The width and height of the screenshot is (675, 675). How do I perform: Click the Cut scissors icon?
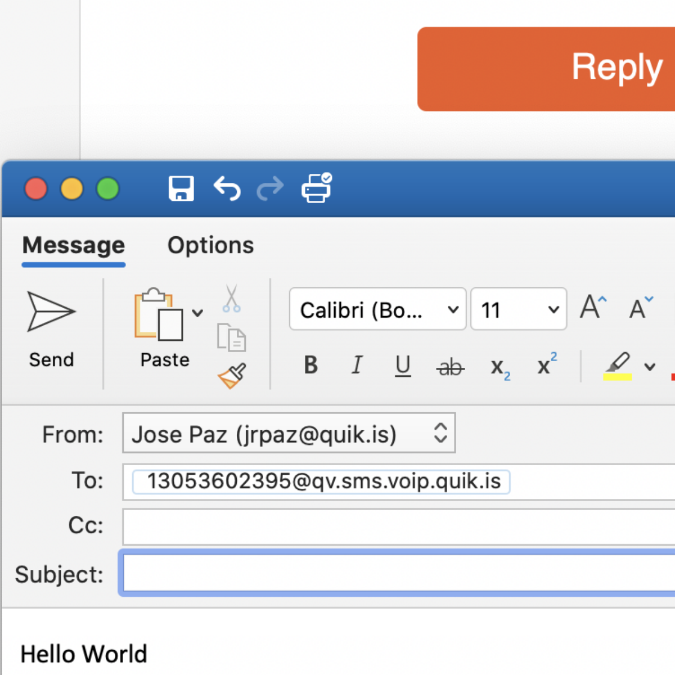pos(231,299)
